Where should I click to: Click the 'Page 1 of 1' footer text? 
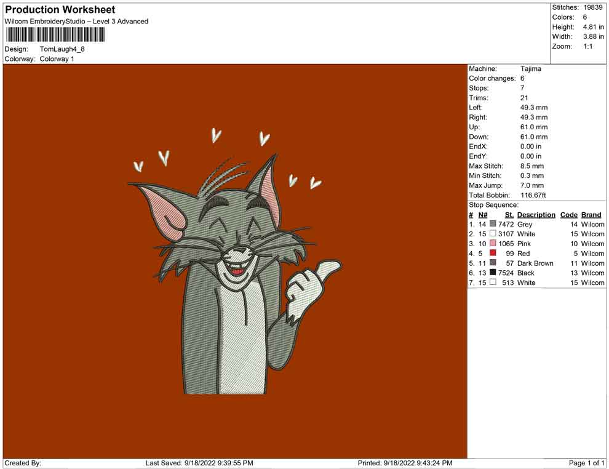pos(586,463)
